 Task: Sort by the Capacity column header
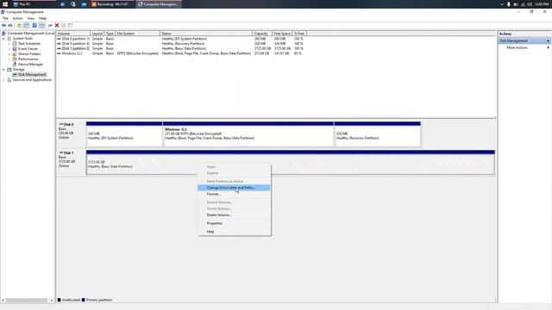click(262, 34)
